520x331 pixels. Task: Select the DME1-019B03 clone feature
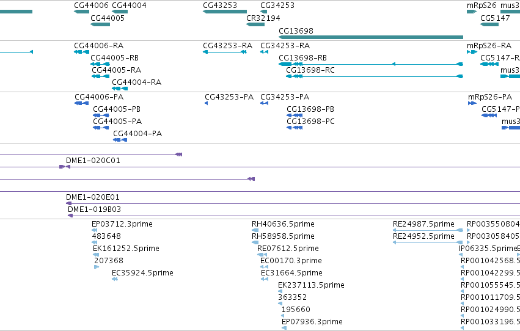[x=294, y=216]
